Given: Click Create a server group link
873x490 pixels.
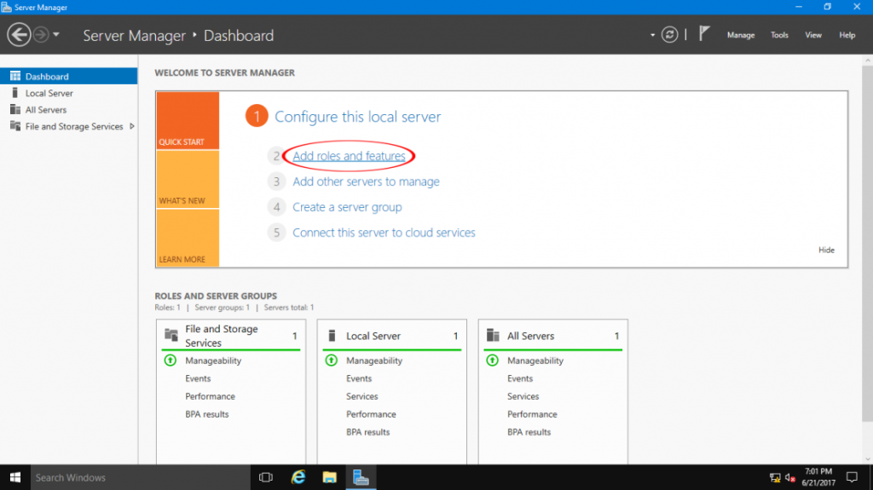Looking at the screenshot, I should point(347,207).
